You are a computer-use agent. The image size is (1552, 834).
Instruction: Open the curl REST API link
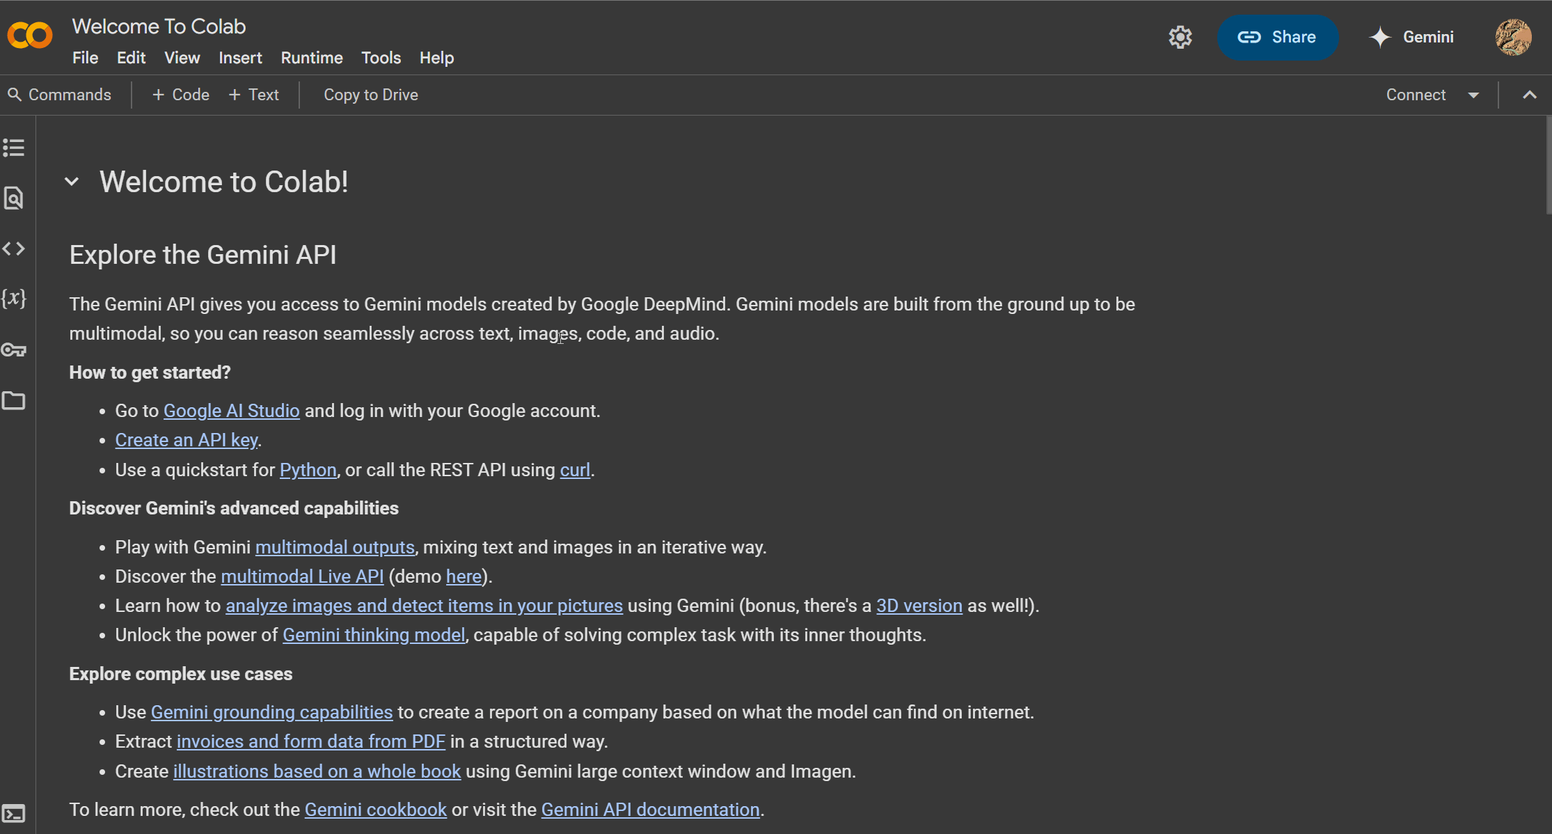pos(575,470)
